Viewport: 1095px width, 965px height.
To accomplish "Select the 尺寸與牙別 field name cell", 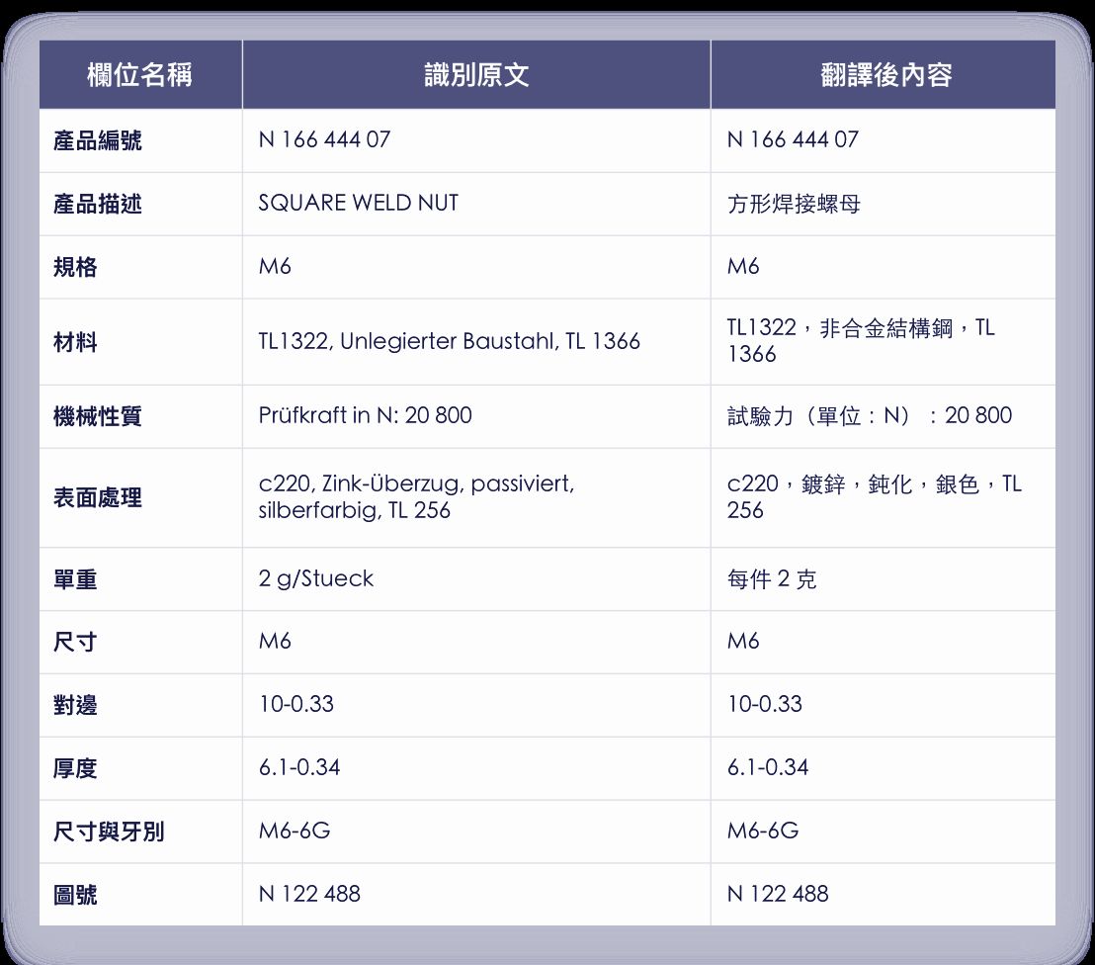I will [x=140, y=832].
